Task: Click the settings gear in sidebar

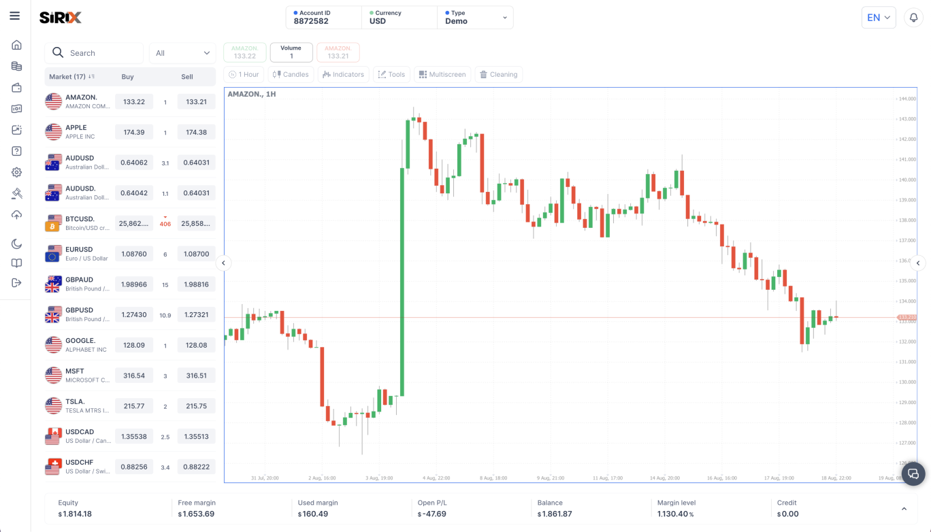Action: pos(16,173)
